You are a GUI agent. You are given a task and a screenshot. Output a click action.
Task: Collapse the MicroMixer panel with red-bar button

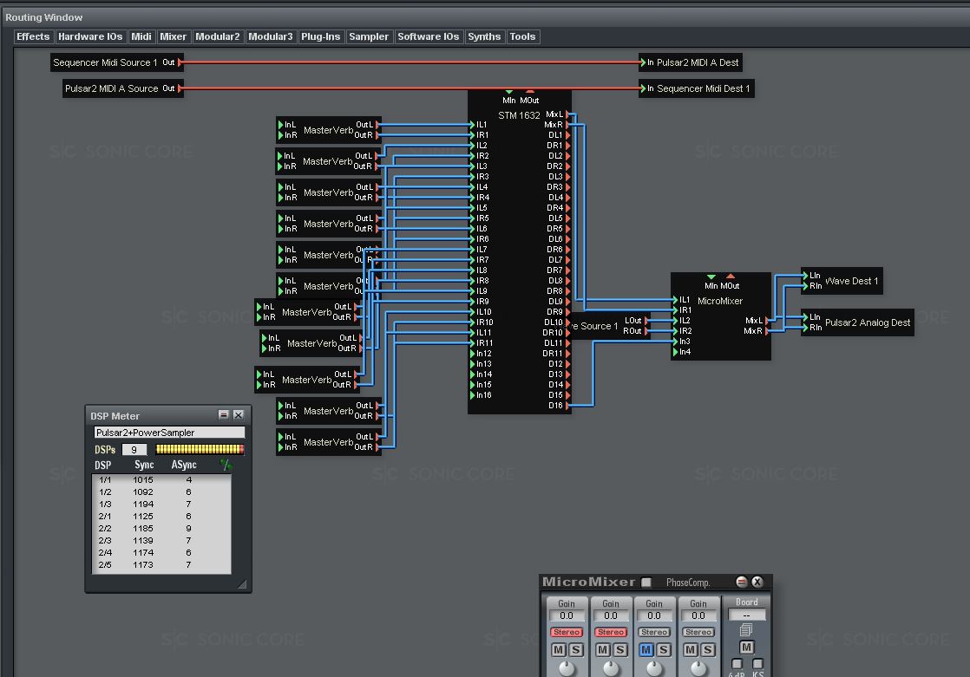pyautogui.click(x=741, y=582)
